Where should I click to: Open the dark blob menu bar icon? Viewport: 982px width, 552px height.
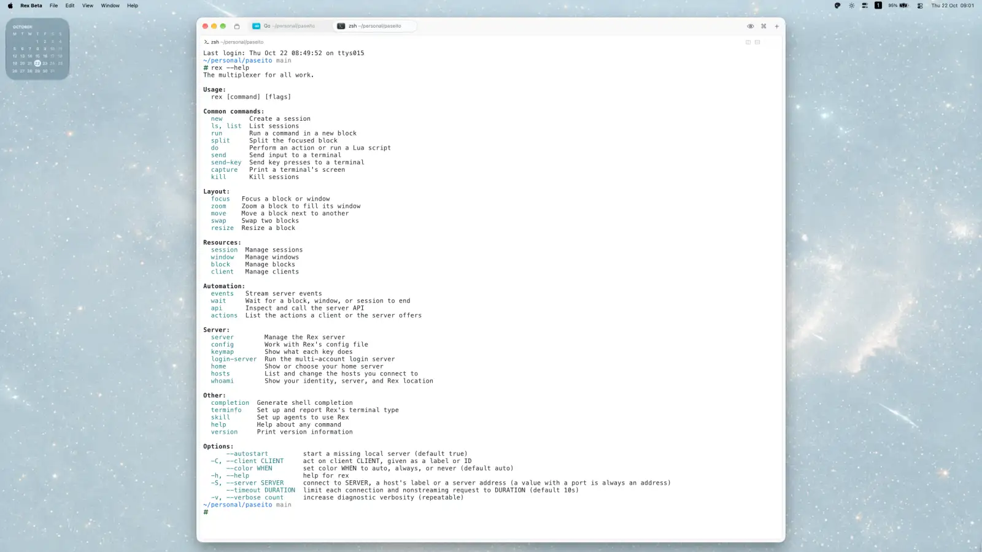point(837,6)
